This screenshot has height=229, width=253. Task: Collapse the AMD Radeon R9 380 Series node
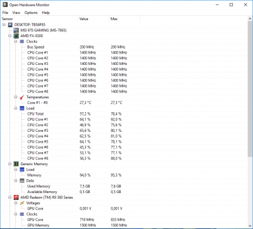[x=10, y=197]
